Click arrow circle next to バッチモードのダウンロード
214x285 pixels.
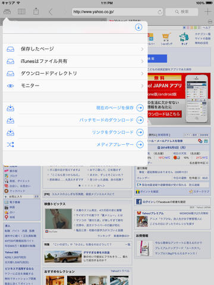pos(140,120)
